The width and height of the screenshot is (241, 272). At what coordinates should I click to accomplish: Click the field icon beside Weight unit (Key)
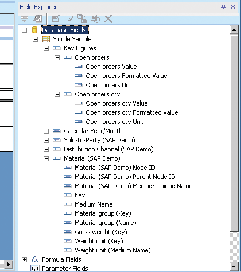point(68,241)
